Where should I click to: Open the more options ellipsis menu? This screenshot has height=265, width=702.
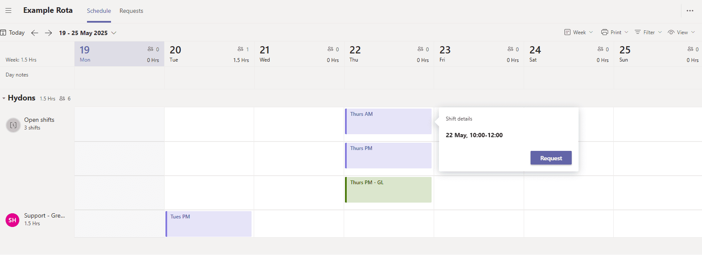(690, 11)
